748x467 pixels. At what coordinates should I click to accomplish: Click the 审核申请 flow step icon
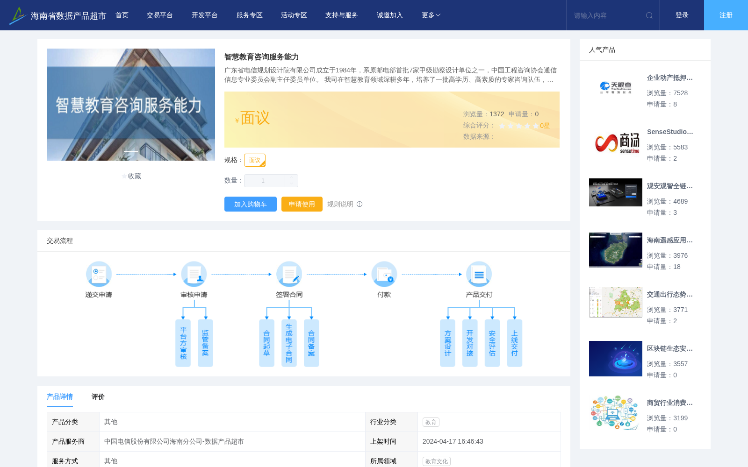[x=194, y=274]
